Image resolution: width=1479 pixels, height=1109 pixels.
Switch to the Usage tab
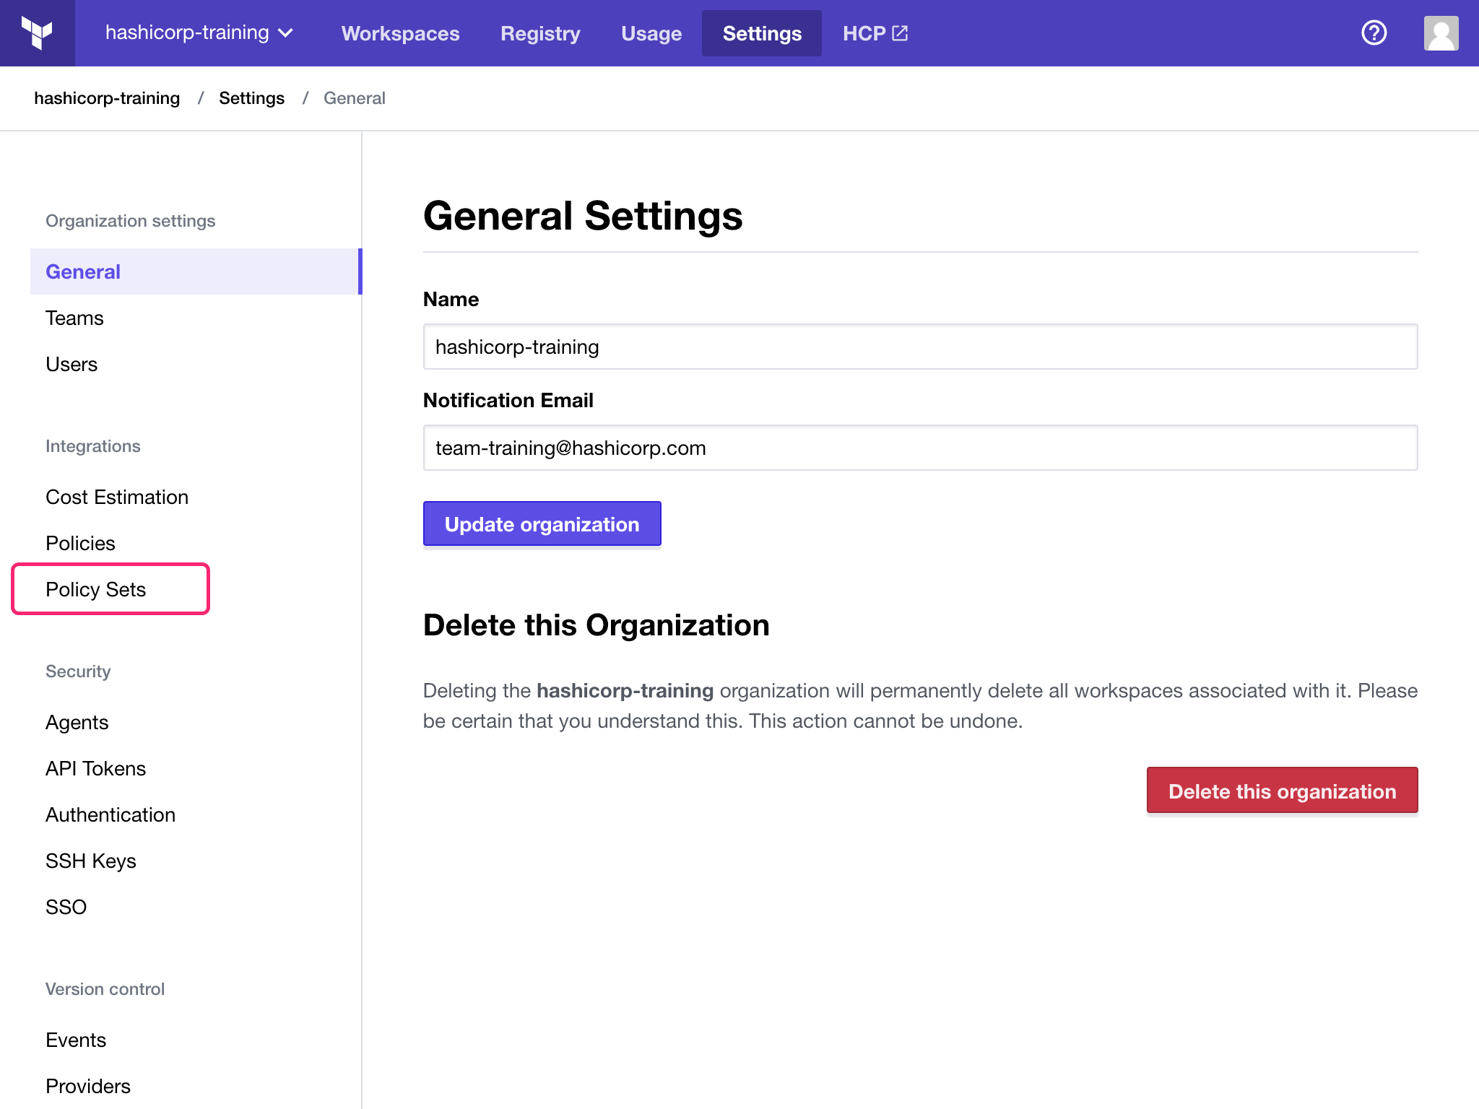[x=651, y=33]
